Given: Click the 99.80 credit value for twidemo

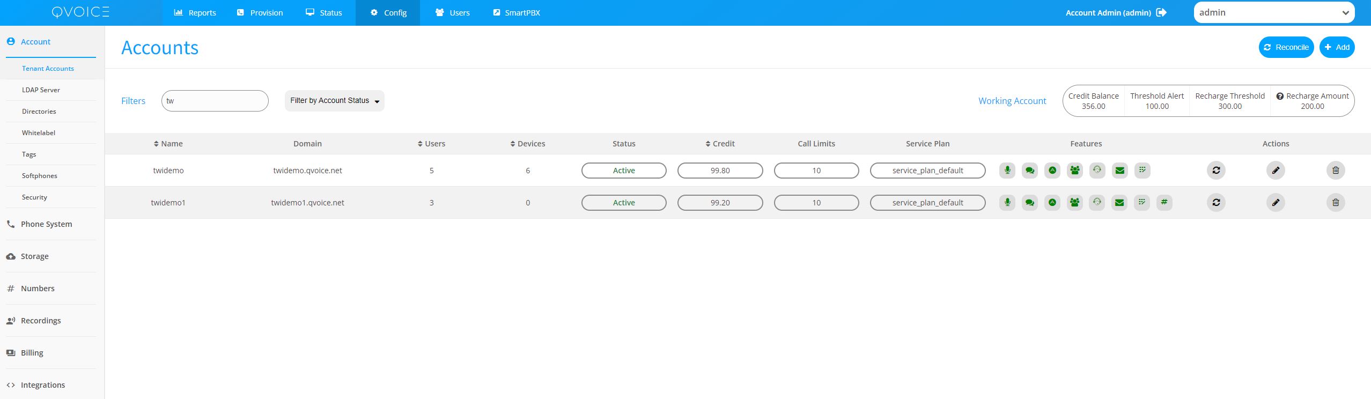Looking at the screenshot, I should pos(720,171).
